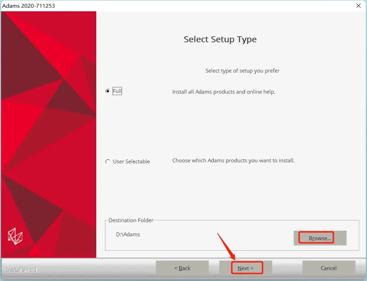Screen dimensions: 367x281
Task: Click the 'Select Setup Type' heading
Action: 220,39
